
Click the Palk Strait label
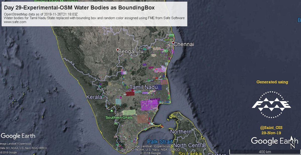[160, 142]
